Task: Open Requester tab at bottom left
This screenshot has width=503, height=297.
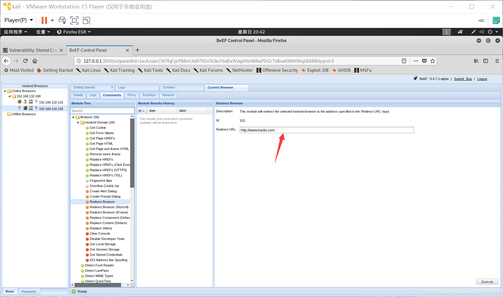Action: click(29, 291)
